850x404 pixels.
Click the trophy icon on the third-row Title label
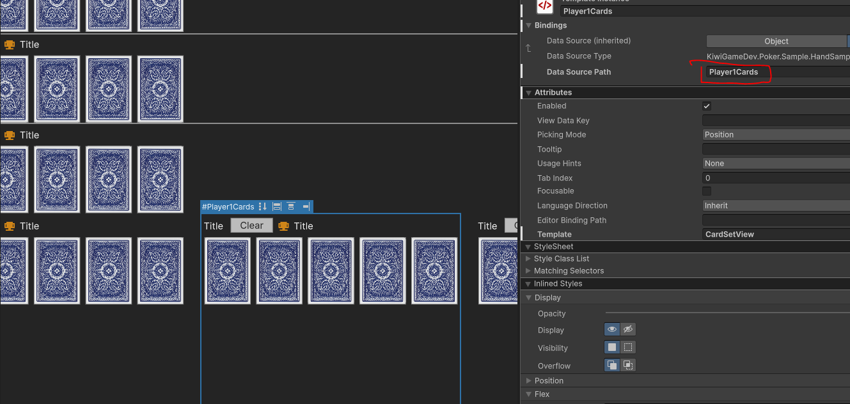point(9,226)
